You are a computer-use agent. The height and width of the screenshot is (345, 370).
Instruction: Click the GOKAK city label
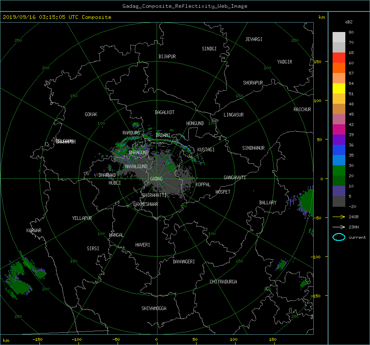pos(91,114)
